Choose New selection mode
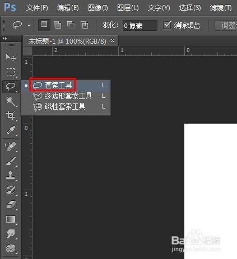The height and width of the screenshot is (259, 237). pos(44,25)
